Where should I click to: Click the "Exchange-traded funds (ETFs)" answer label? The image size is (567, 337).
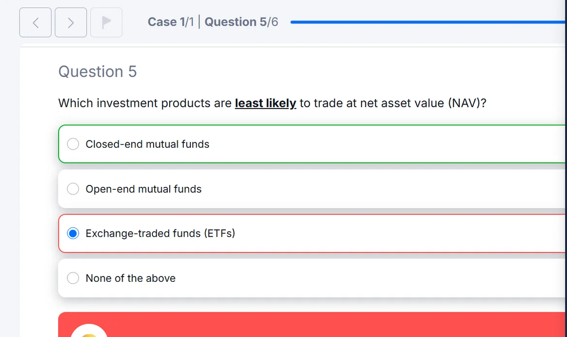click(160, 233)
